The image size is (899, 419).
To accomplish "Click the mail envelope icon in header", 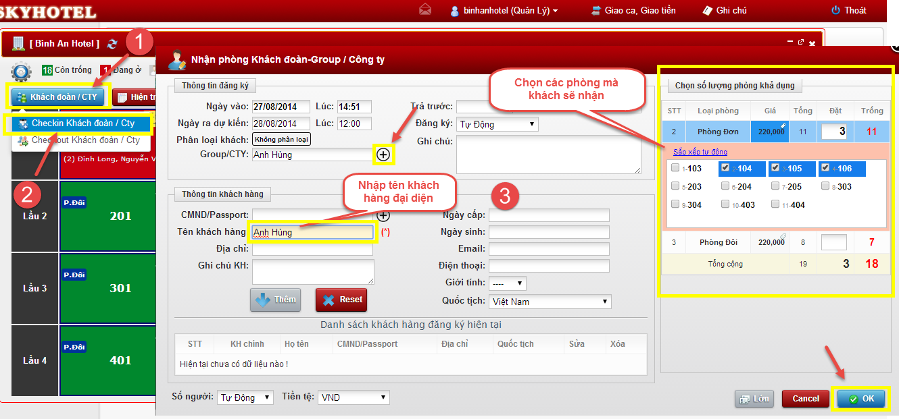I will click(424, 10).
